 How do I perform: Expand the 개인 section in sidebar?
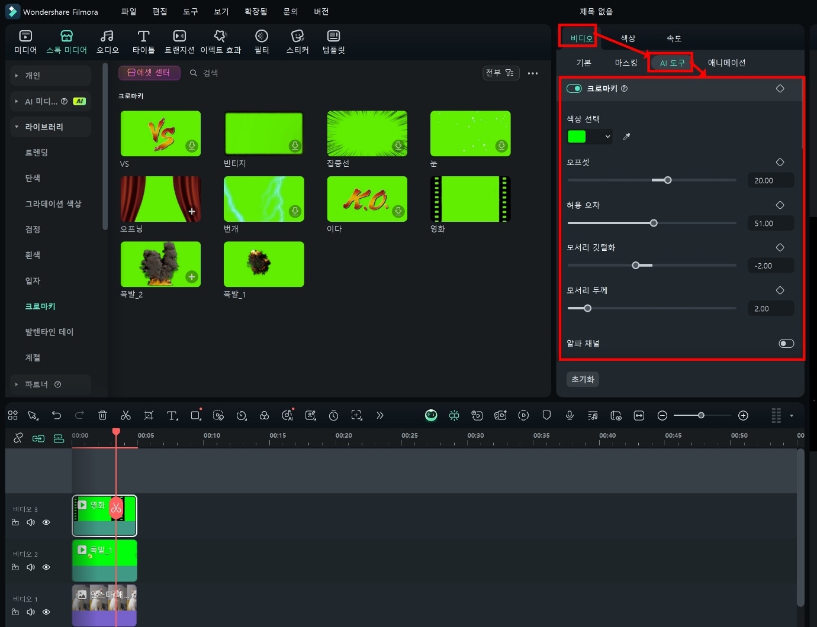[17, 76]
